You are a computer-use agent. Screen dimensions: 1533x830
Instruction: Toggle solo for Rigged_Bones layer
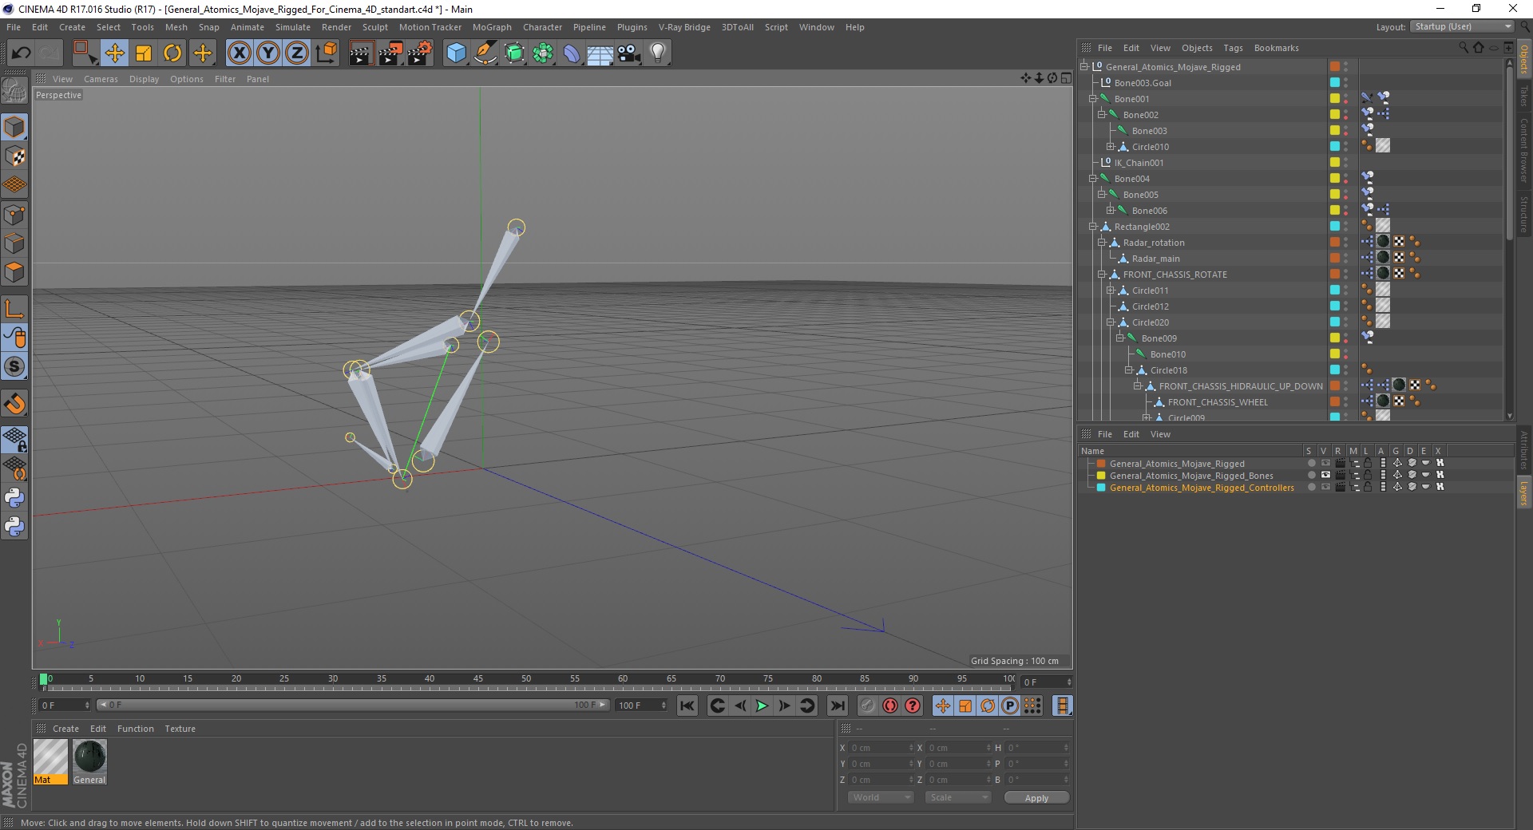coord(1311,476)
